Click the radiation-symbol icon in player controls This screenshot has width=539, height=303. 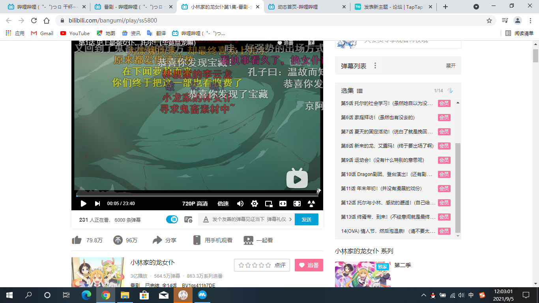311,204
